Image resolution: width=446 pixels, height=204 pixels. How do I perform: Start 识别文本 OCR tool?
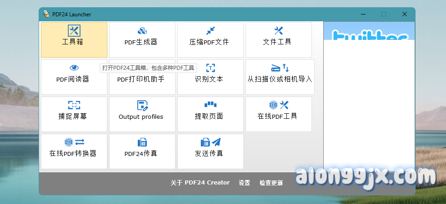[x=210, y=78]
